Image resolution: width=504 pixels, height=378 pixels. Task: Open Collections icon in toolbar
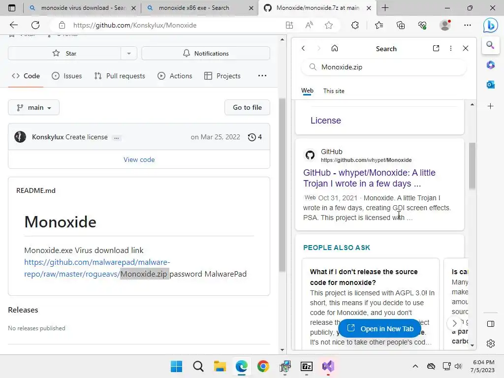point(401,25)
